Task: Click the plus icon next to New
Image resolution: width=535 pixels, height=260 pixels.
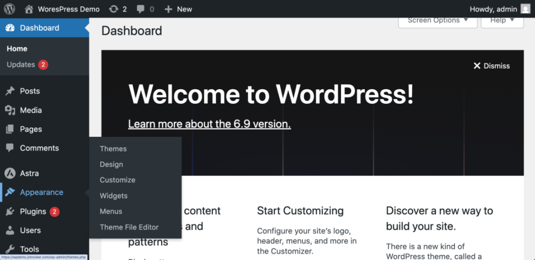Action: pyautogui.click(x=169, y=9)
